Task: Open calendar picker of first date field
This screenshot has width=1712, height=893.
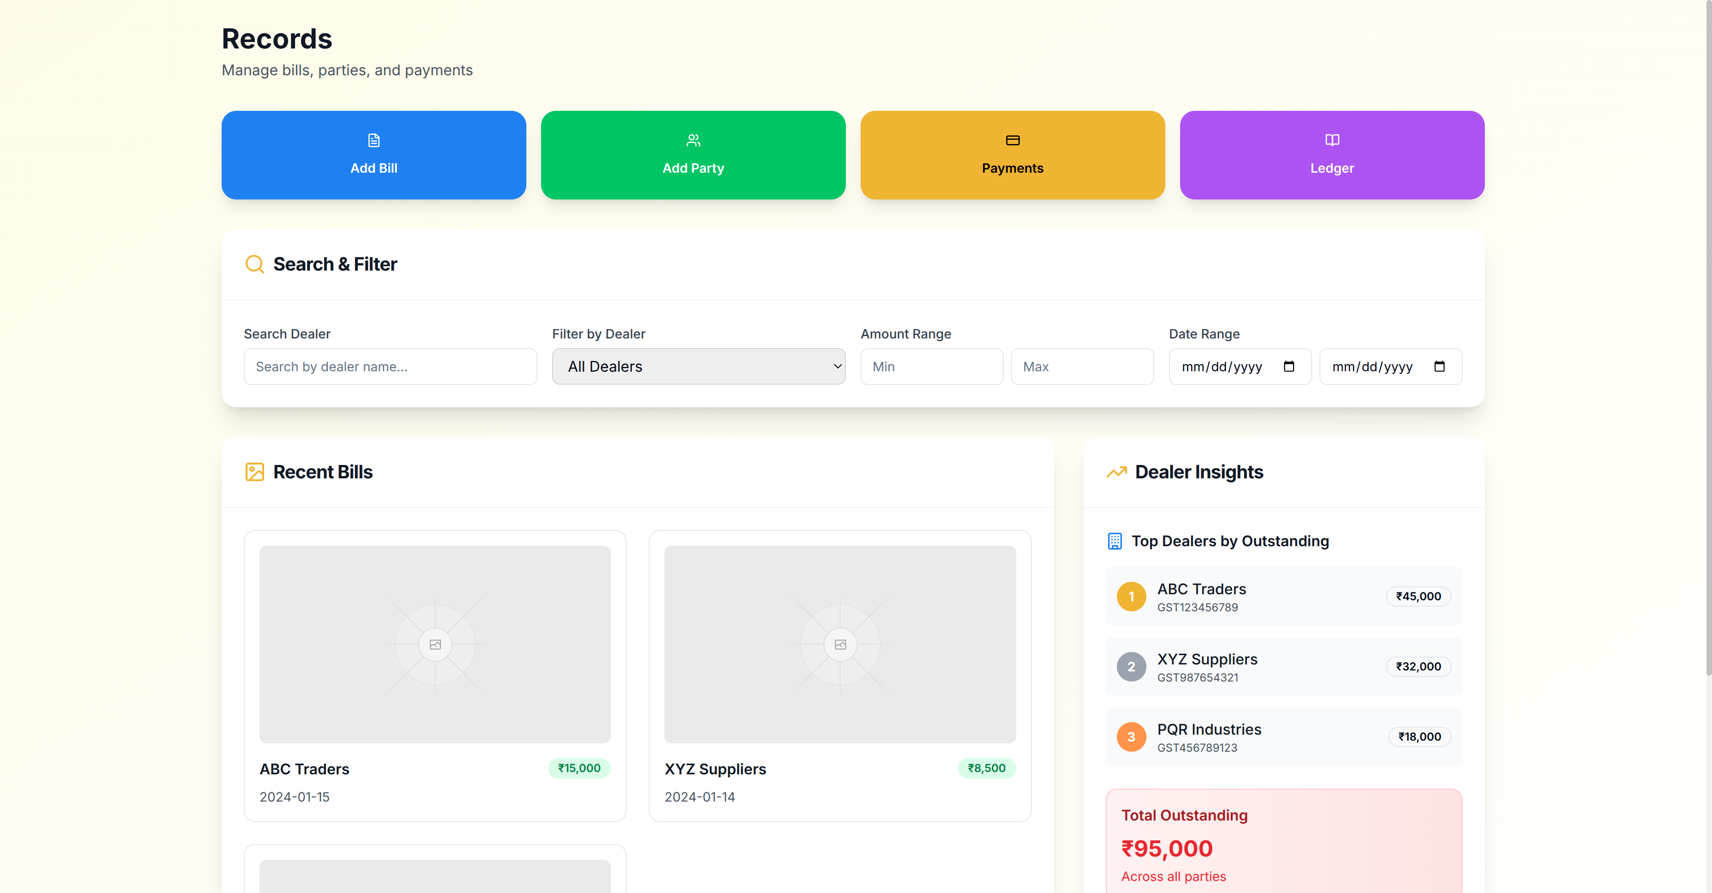Action: [1289, 367]
